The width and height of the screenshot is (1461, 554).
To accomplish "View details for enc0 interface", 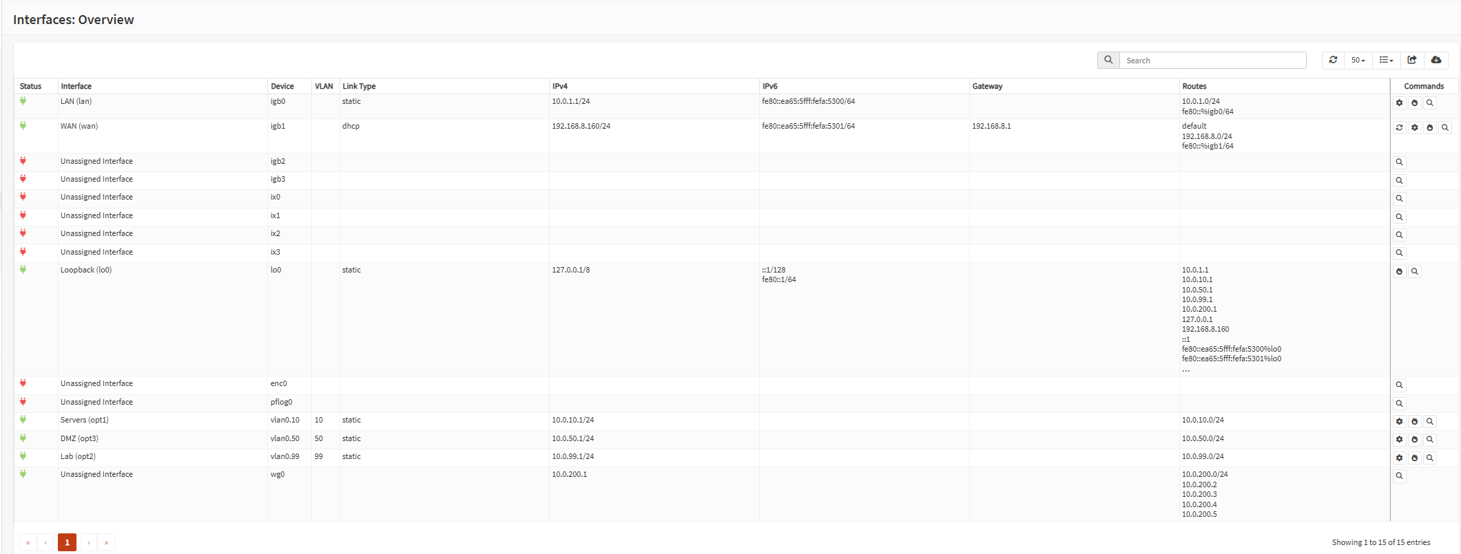I will tap(1399, 385).
